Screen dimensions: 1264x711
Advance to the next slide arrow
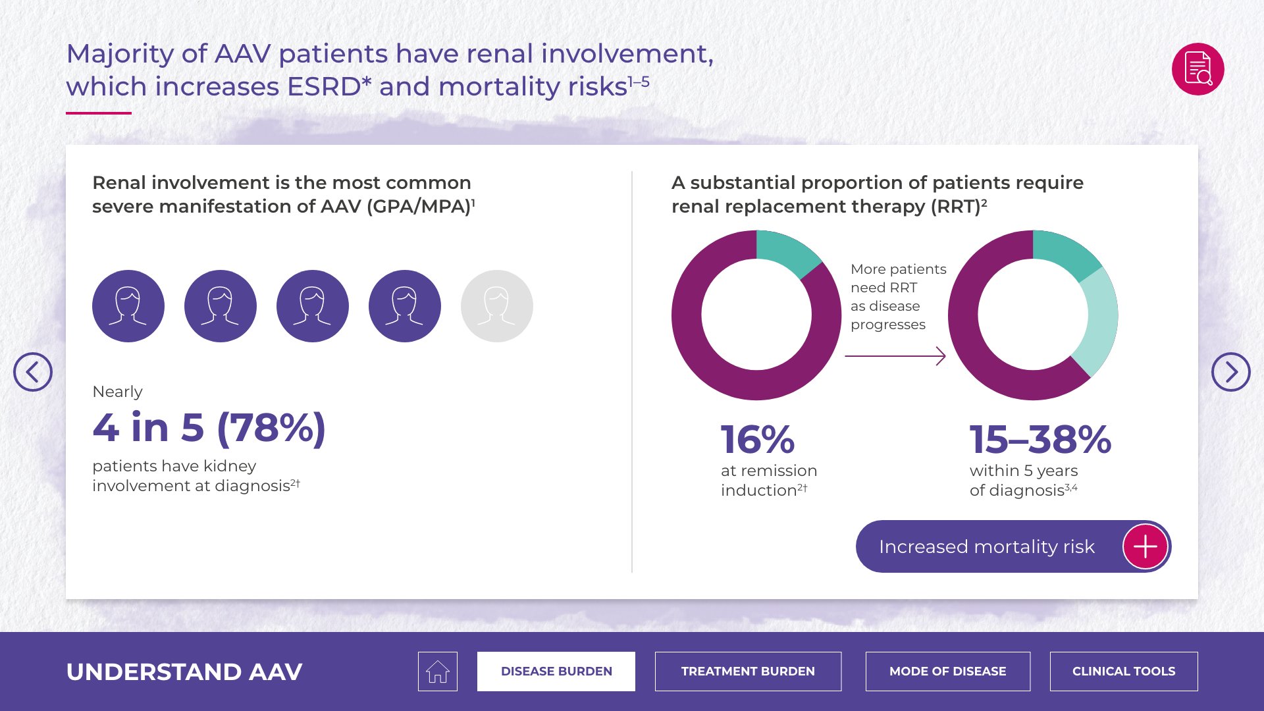pos(1230,372)
